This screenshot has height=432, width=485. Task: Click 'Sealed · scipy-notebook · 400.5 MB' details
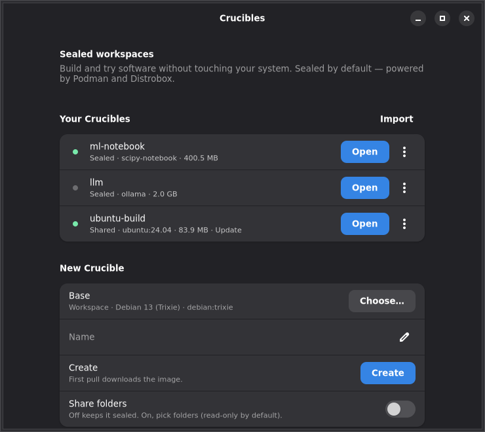tap(154, 158)
